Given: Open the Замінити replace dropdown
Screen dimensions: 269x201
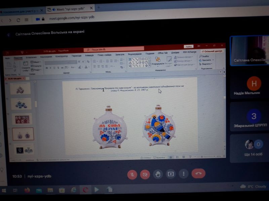Looking at the screenshot, I should click(x=206, y=60).
